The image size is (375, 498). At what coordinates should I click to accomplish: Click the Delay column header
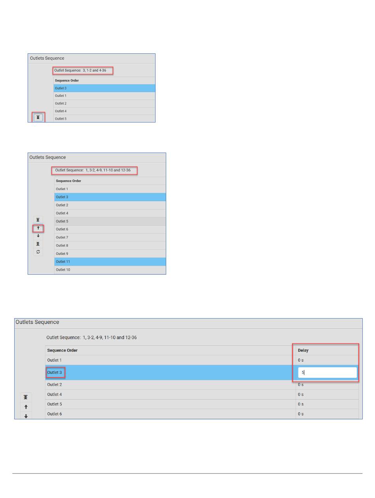point(327,350)
